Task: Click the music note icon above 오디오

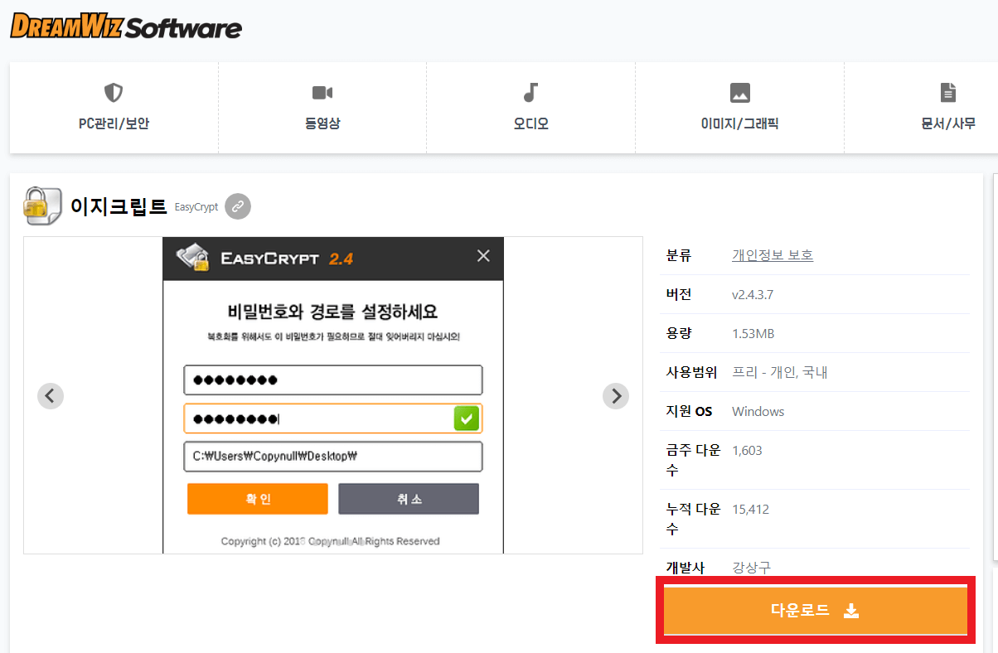Action: click(x=530, y=92)
